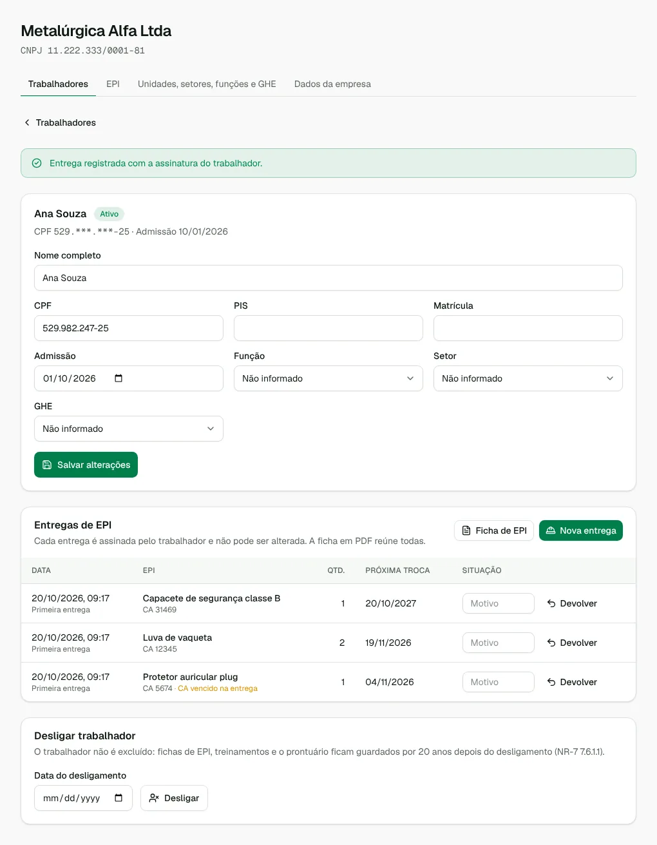Open the calendar picker in the Admissão field

[x=119, y=378]
